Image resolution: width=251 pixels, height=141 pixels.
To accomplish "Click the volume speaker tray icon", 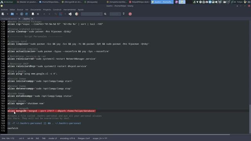I will [220, 2].
